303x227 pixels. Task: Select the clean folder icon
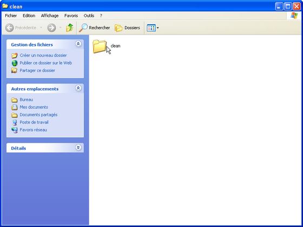point(100,46)
